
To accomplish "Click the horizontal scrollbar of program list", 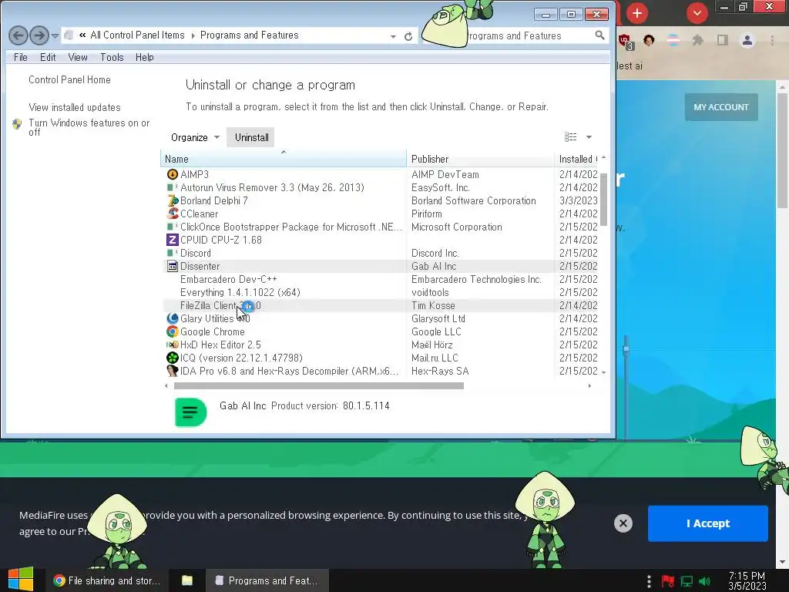I will point(318,385).
